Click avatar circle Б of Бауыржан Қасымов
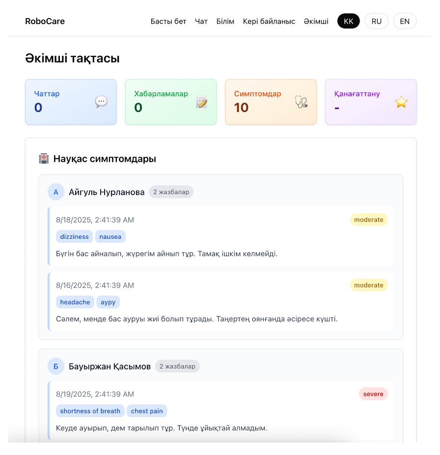This screenshot has height=455, width=440. 55,366
